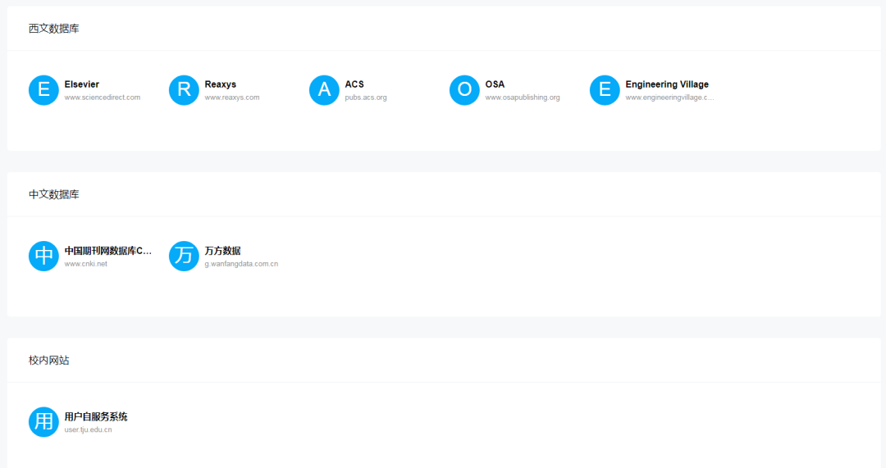The height and width of the screenshot is (468, 886).
Task: Open the 万方数据 title link
Action: [x=222, y=251]
